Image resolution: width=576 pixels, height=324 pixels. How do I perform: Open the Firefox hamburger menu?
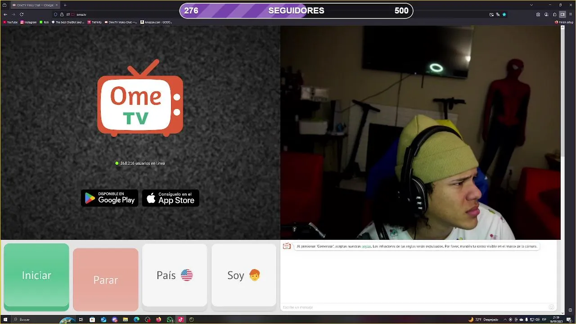pyautogui.click(x=571, y=14)
